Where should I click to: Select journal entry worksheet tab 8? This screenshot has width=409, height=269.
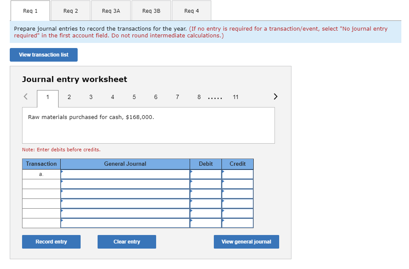pyautogui.click(x=199, y=97)
